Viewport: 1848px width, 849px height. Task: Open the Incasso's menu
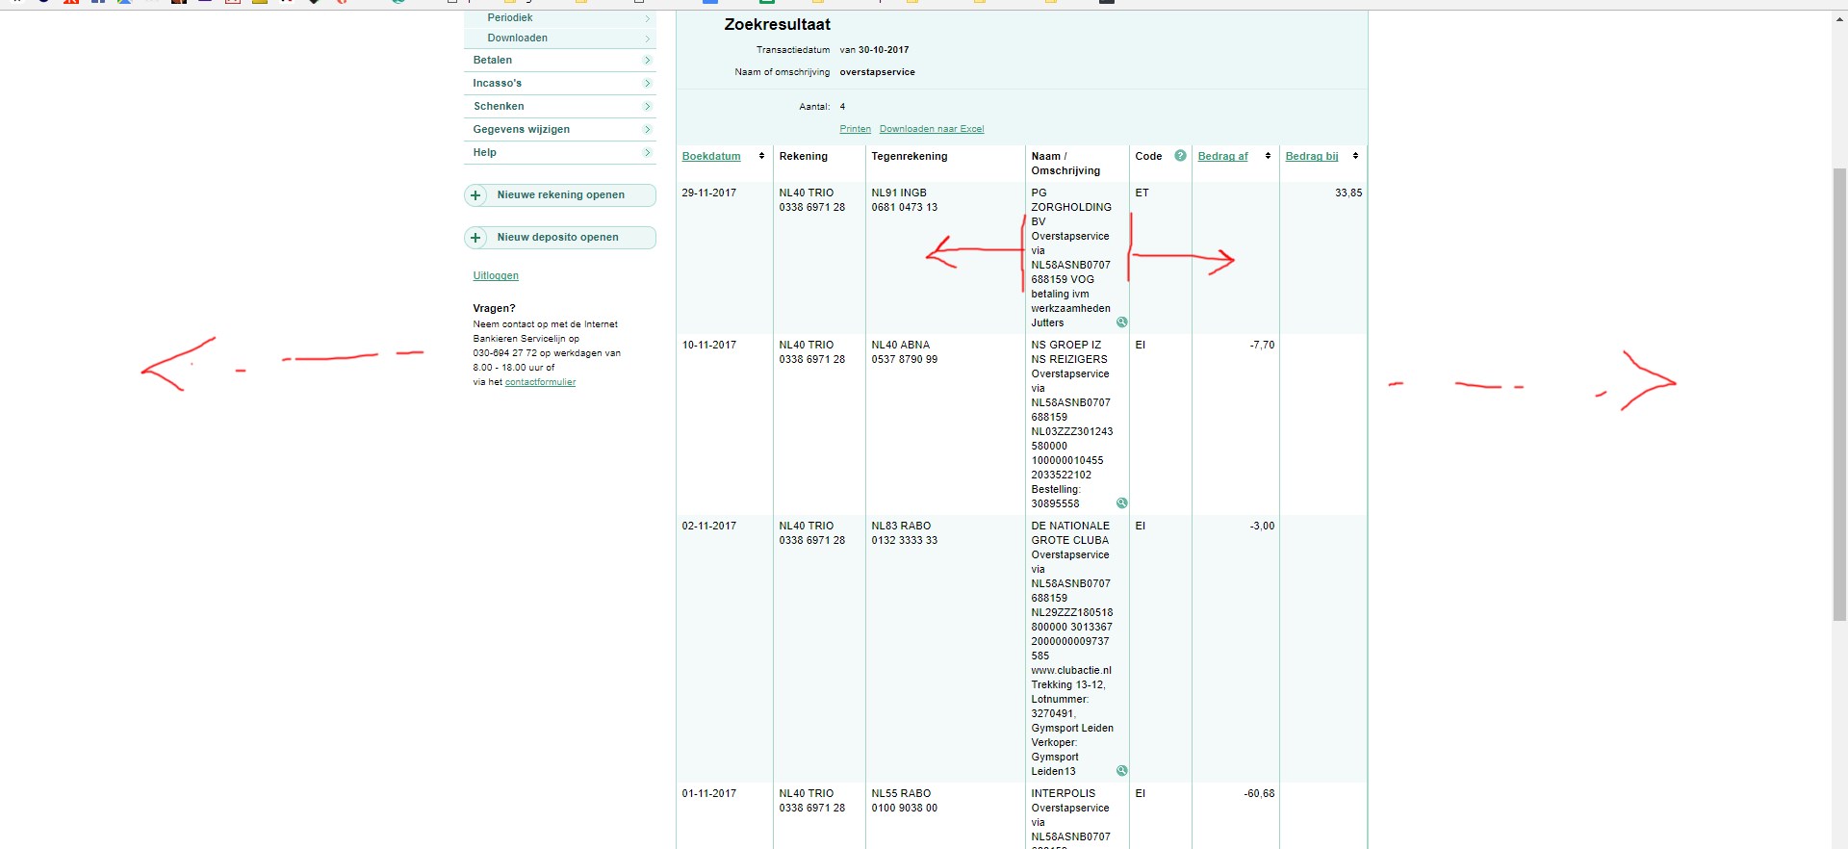[498, 83]
